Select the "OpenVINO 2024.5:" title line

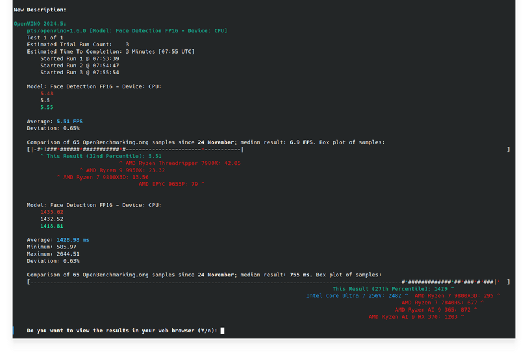(x=40, y=24)
